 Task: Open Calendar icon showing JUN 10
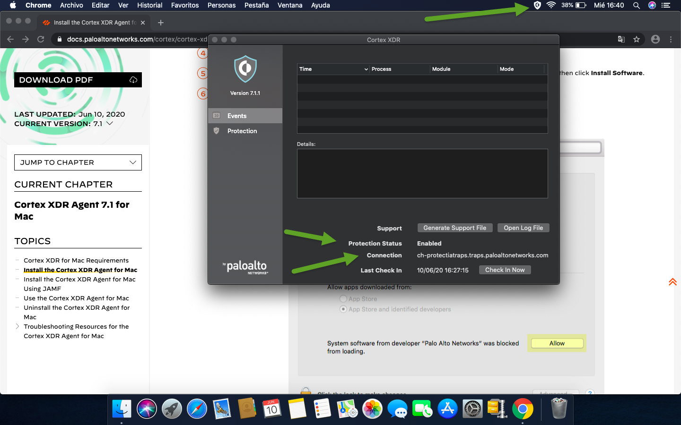[x=272, y=409]
